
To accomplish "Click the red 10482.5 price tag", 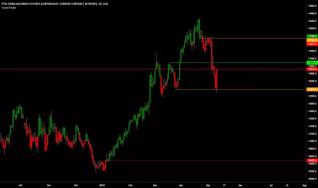I will click(x=312, y=161).
